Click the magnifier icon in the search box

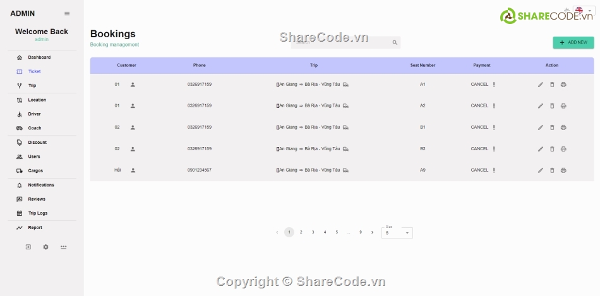point(395,42)
